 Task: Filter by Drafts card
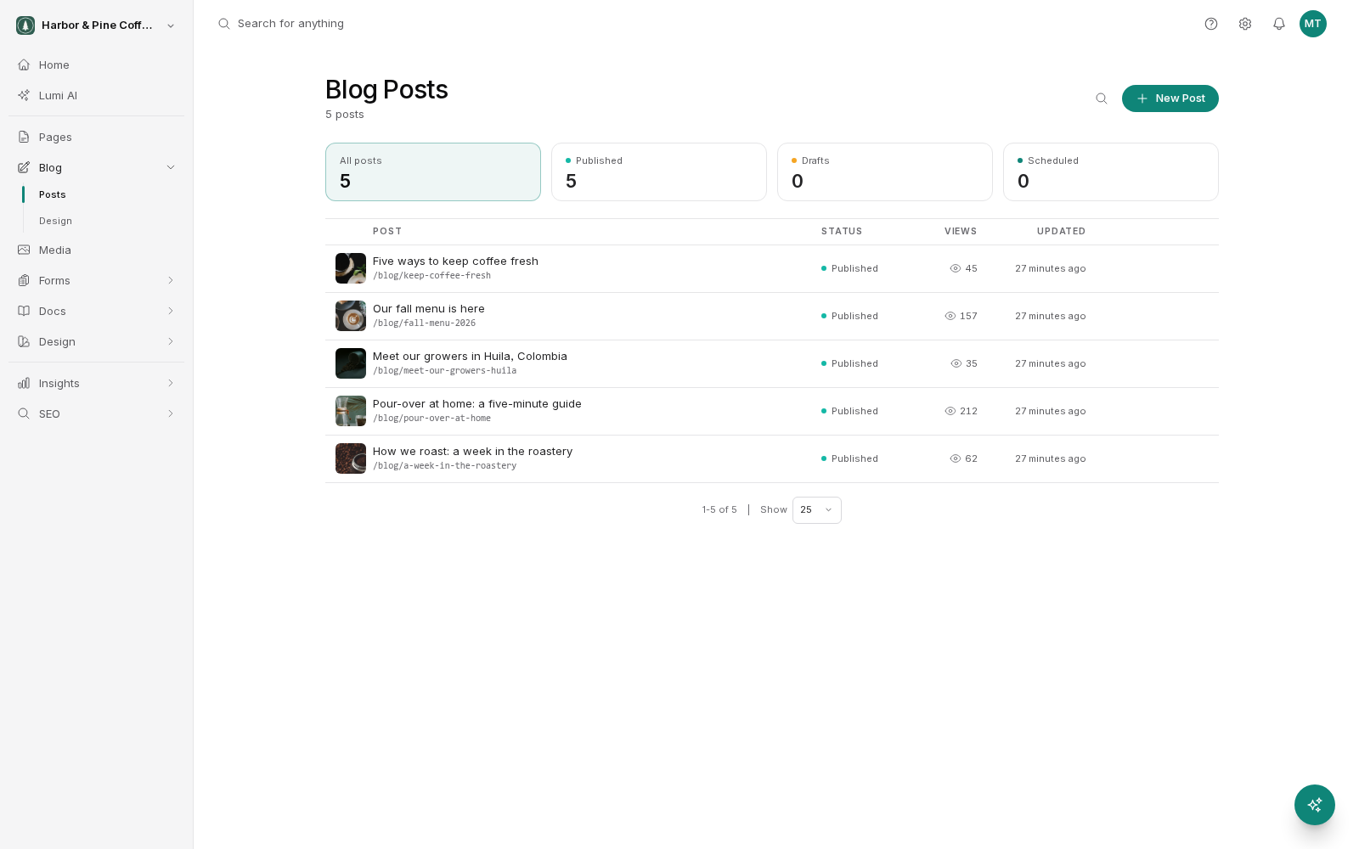coord(885,171)
